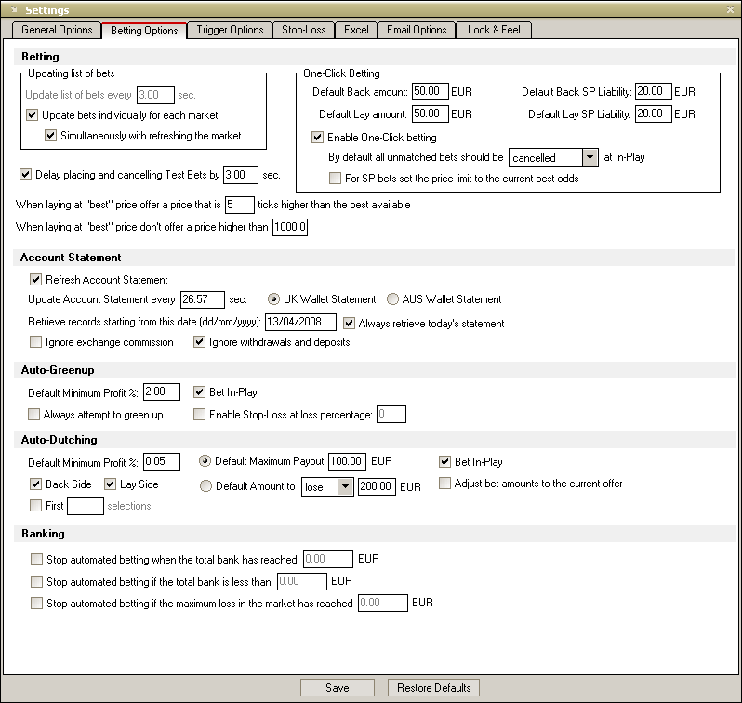
Task: Click the 200.00 default amount field
Action: 377,486
